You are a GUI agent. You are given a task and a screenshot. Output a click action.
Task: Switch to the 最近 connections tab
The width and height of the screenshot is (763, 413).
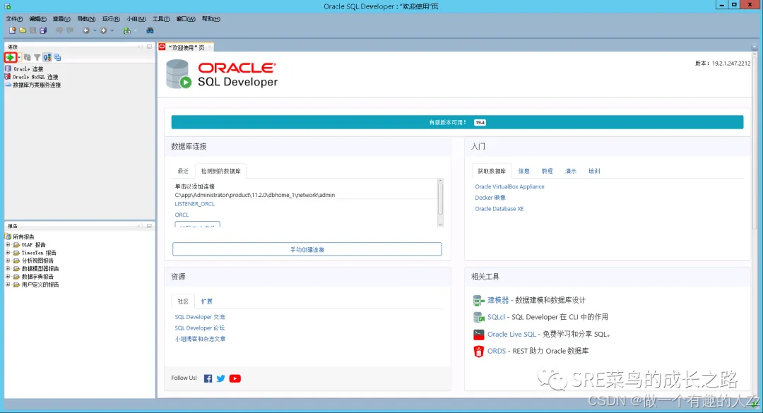183,172
